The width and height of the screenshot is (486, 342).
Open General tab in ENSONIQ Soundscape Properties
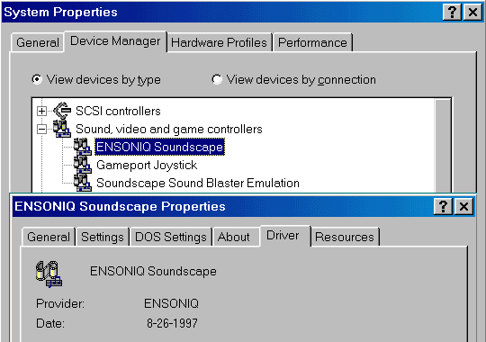click(49, 237)
